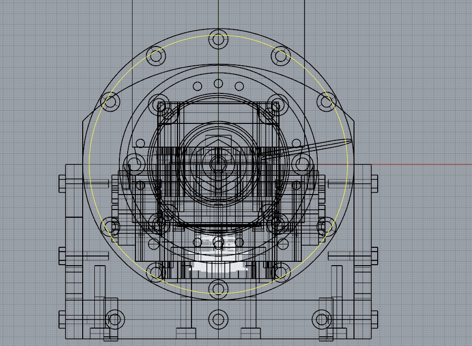Select the middle of three small top holes

(219, 83)
